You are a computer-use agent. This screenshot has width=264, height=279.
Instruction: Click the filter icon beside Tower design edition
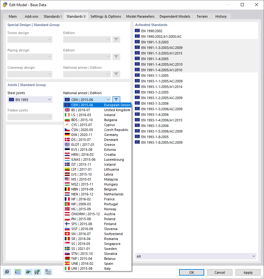coord(116,40)
